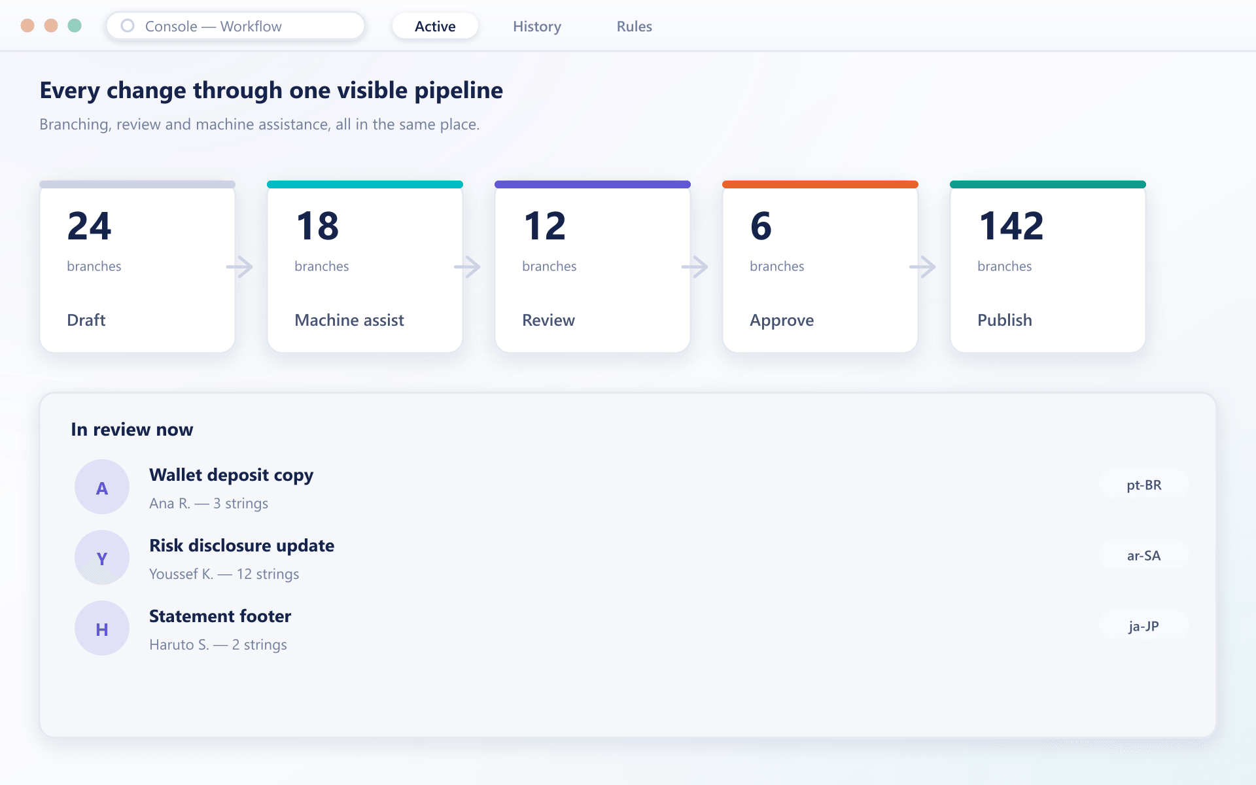This screenshot has height=785, width=1256.
Task: Click the ar-SA locale tag
Action: (1144, 555)
